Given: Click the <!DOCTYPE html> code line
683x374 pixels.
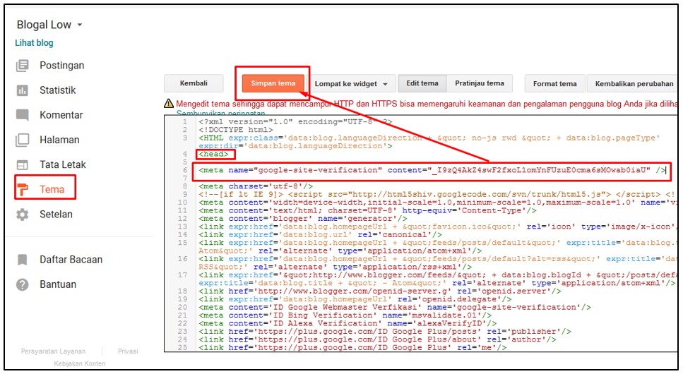Looking at the screenshot, I should point(236,130).
